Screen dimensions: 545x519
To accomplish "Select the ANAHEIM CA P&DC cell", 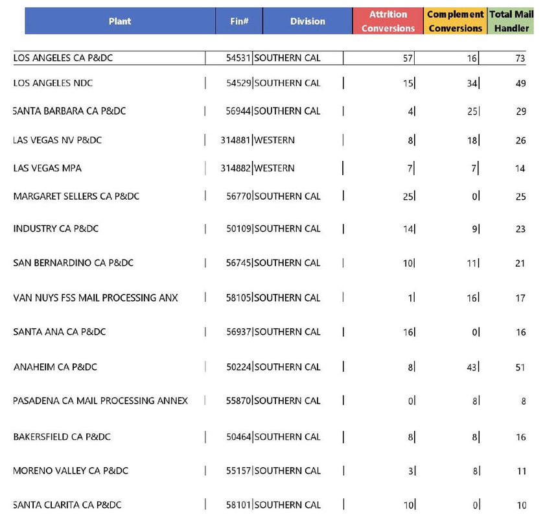I will point(55,367).
